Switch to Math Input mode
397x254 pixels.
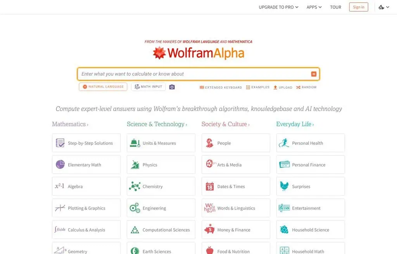click(148, 87)
